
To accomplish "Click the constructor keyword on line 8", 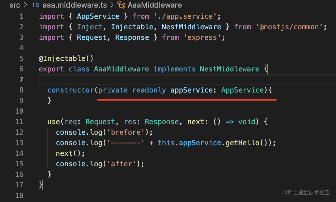I will (x=70, y=90).
